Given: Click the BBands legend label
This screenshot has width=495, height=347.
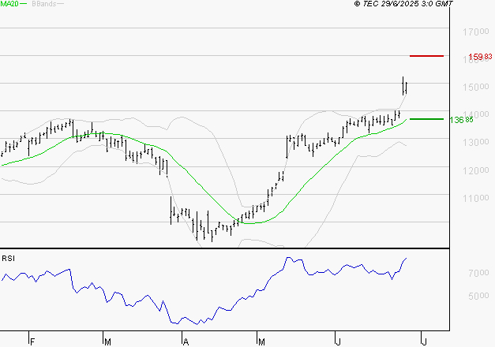Looking at the screenshot, I should coord(44,4).
